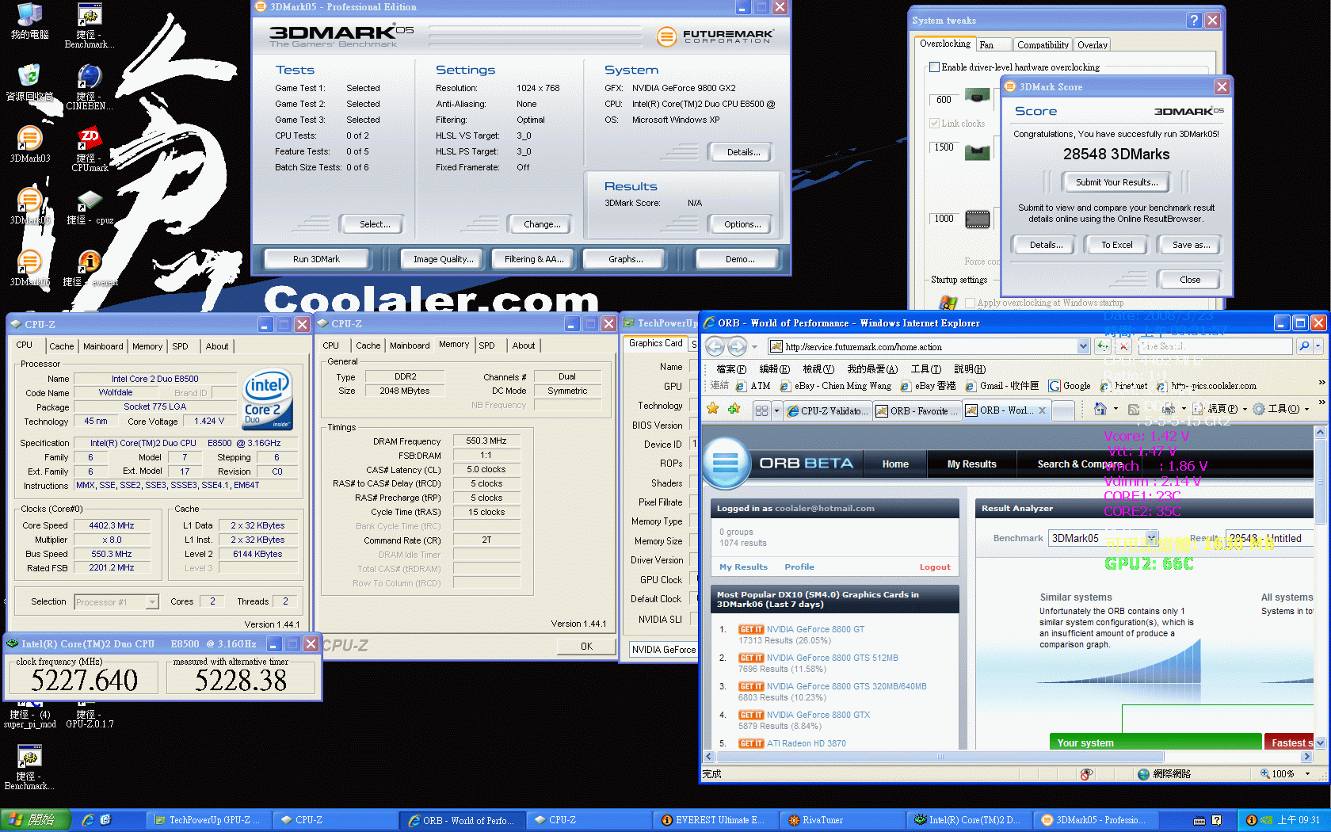Open the Live Search options dropdown

point(1318,346)
